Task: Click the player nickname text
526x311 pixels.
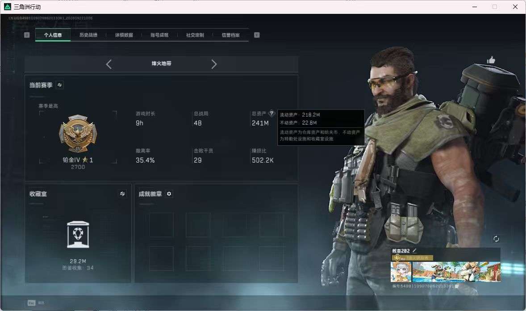Action: click(x=401, y=251)
